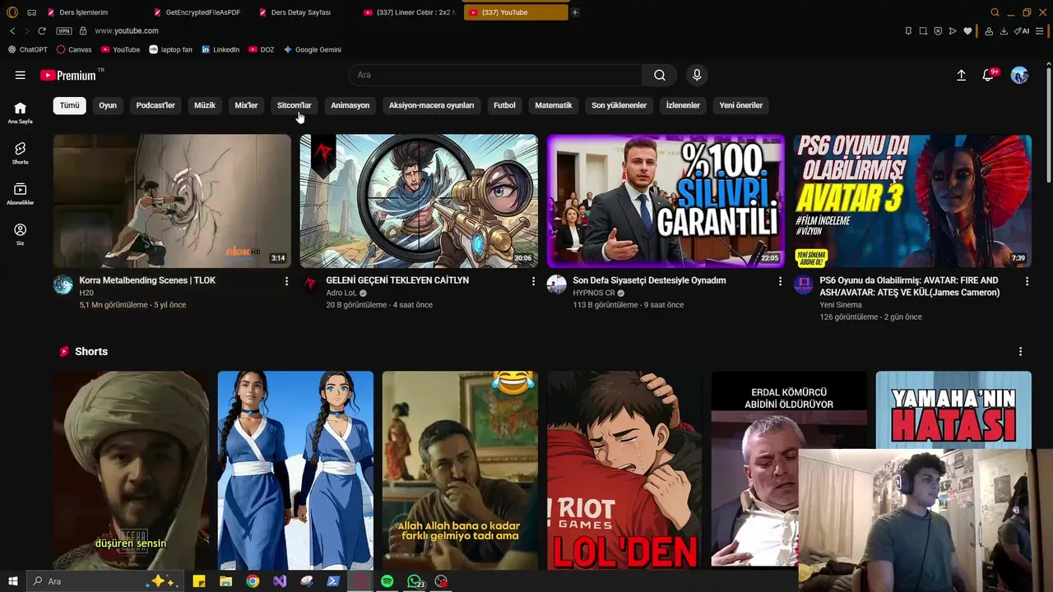Open the LinkedIn bookmark
Image resolution: width=1053 pixels, height=592 pixels.
coord(220,49)
